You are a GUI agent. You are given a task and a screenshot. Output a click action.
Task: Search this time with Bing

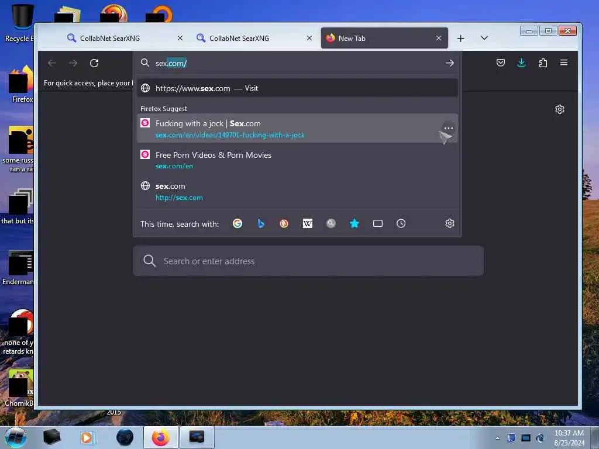click(x=261, y=223)
